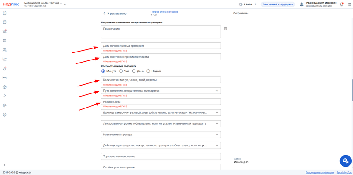
Task: Open the support chat bubble button
Action: coord(345,161)
